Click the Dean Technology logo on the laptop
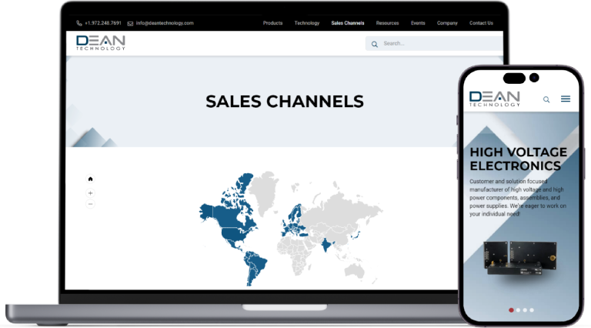 (x=101, y=43)
